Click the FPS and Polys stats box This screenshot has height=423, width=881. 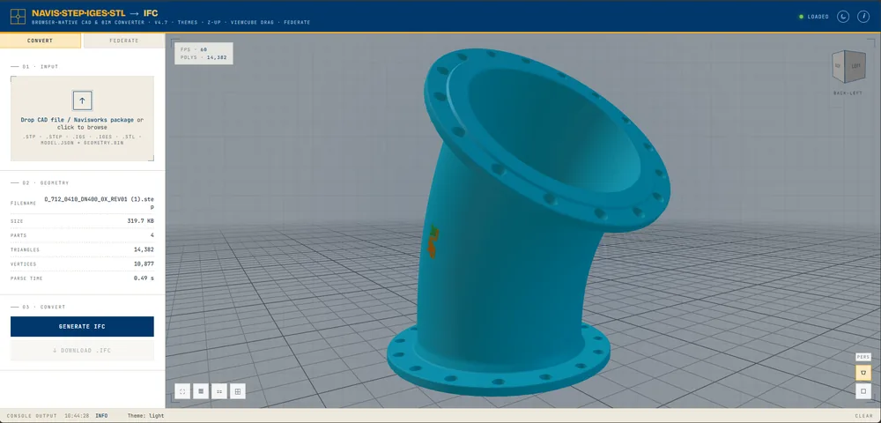point(204,54)
